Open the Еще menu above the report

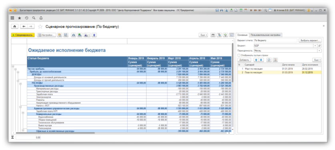pos(204,35)
